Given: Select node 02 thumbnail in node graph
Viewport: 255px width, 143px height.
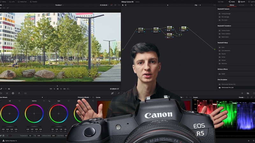Looking at the screenshot, I should click(156, 29).
